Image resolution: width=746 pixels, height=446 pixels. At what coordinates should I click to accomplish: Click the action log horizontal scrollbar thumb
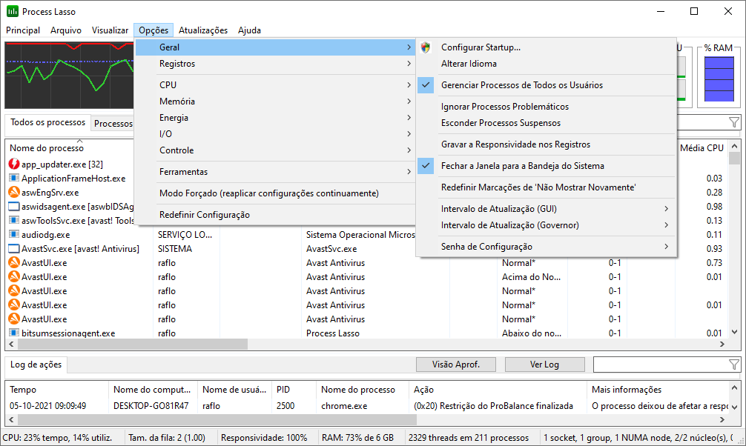pyautogui.click(x=217, y=420)
